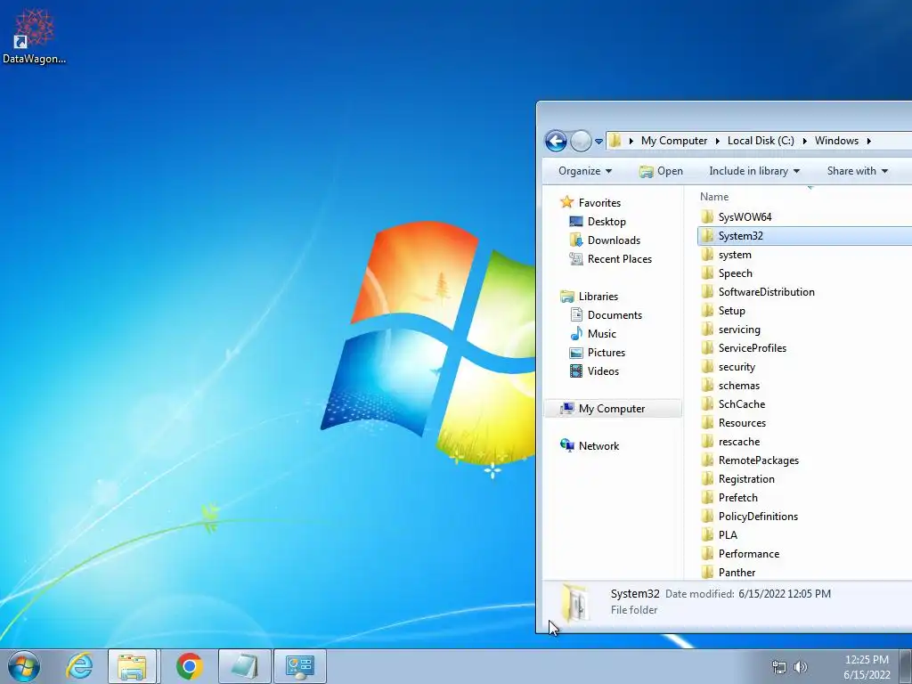Click the SysWOW64 folder icon

707,217
